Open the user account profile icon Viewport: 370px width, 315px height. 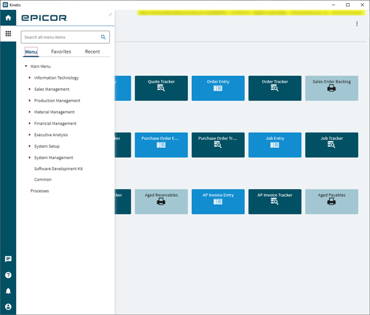pyautogui.click(x=8, y=306)
